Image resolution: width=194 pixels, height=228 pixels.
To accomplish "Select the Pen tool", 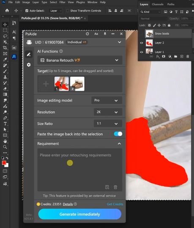I will coord(5,118).
